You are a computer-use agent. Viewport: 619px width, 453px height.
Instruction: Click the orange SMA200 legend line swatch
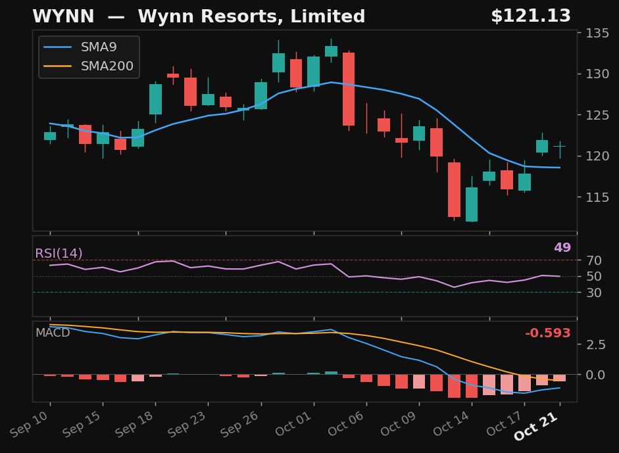[58, 66]
